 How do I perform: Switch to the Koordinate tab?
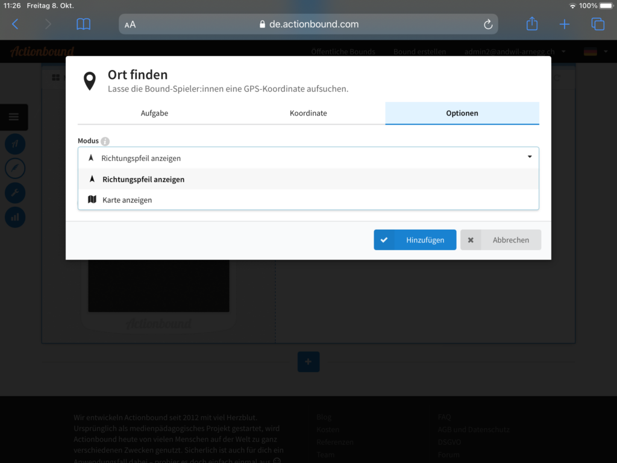tap(308, 113)
